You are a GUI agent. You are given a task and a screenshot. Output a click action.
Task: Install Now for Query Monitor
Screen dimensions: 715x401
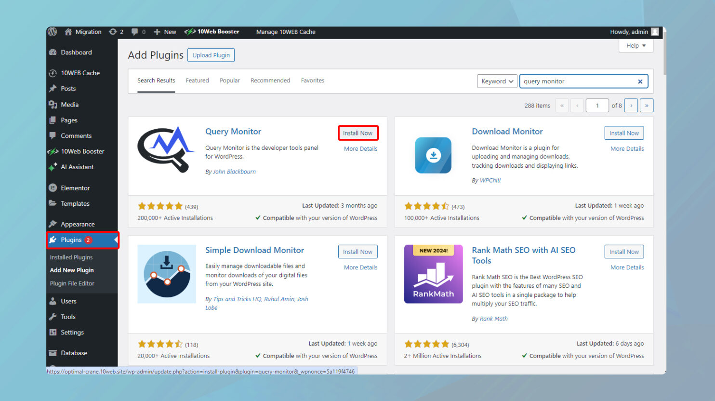[x=358, y=133]
